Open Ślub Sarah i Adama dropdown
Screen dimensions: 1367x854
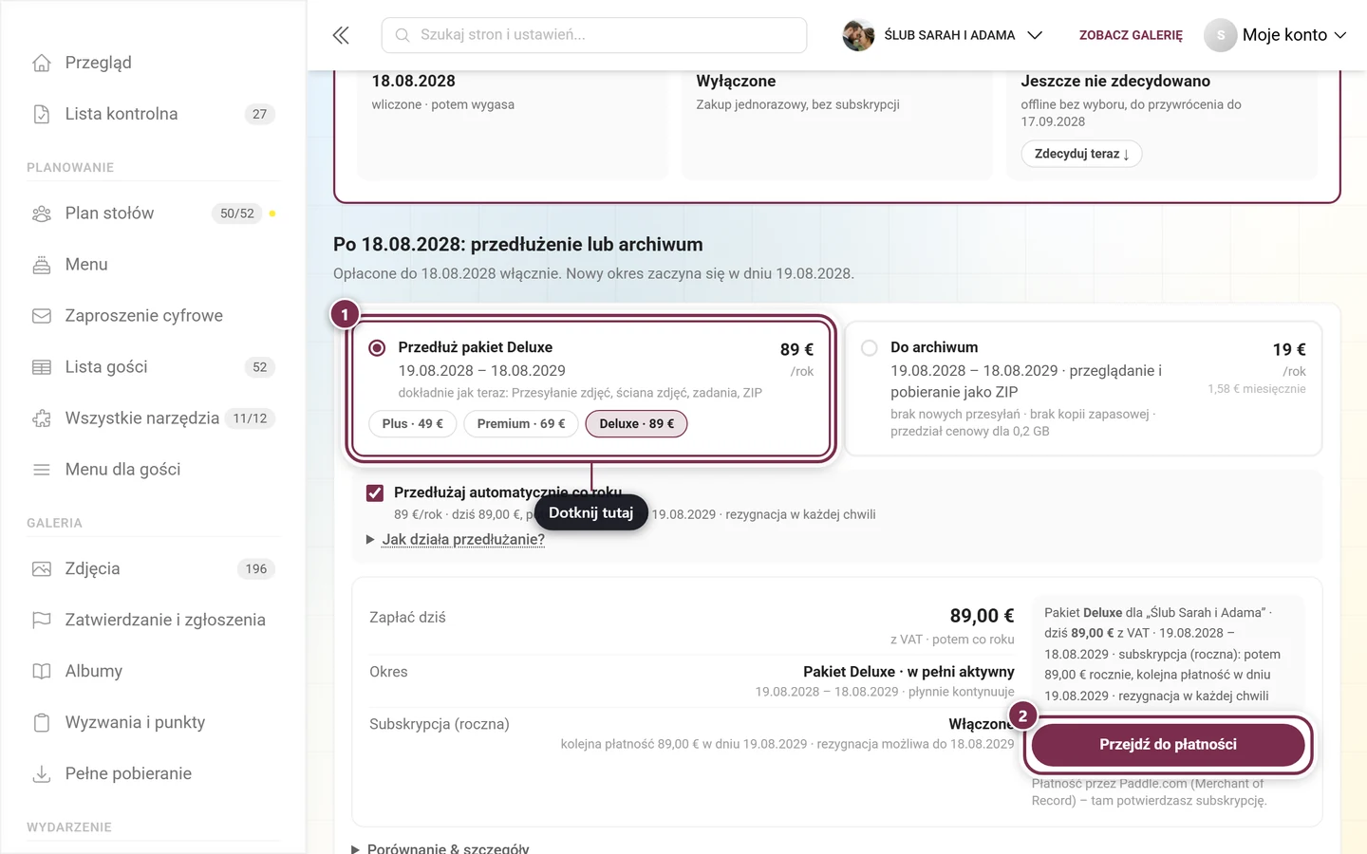[x=944, y=35]
